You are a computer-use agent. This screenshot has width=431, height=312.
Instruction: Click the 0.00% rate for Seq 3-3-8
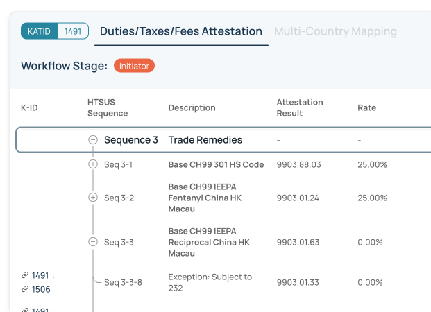click(x=370, y=282)
